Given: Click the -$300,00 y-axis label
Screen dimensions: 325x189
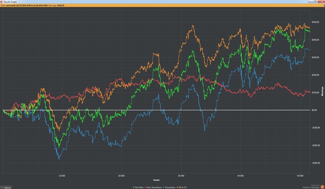Looking at the screenshot, I should tap(316, 163).
